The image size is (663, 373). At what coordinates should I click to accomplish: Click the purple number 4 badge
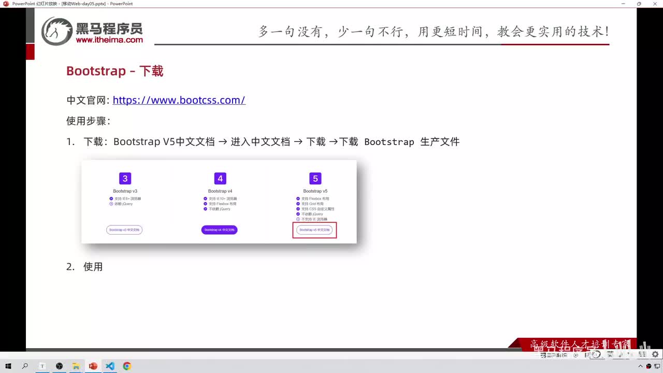(220, 178)
